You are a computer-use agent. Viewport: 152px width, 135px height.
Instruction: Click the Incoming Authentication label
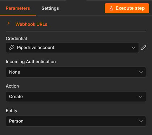coord(31,62)
